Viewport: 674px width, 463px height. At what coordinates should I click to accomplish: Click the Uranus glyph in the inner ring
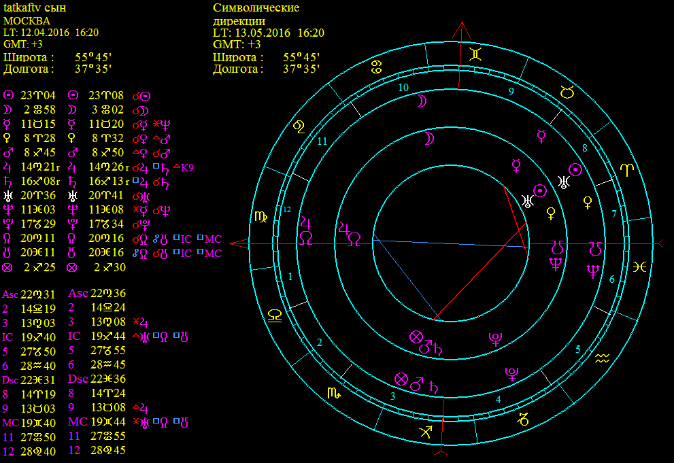pyautogui.click(x=526, y=200)
